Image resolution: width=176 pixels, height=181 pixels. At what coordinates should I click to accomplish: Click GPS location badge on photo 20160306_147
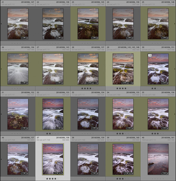(x=25, y=38)
